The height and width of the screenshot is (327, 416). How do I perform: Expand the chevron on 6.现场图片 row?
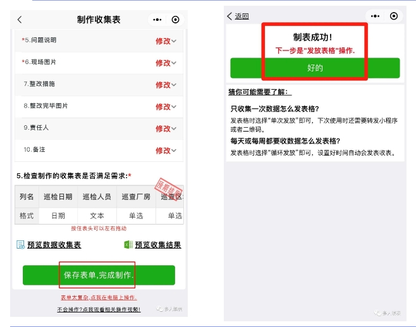coord(174,63)
